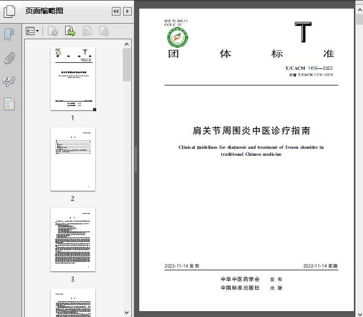This screenshot has width=363, height=317.
Task: Select page 3 thumbnail
Action: (x=73, y=240)
